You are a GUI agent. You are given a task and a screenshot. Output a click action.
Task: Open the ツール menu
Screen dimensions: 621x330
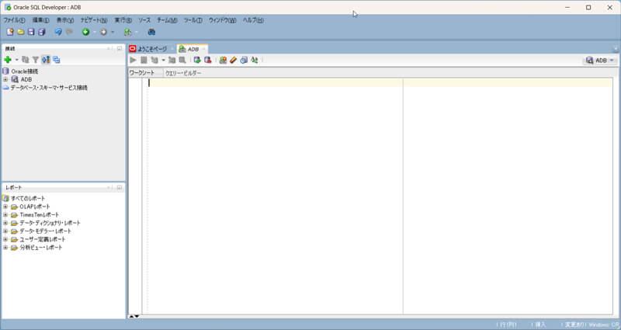(193, 20)
